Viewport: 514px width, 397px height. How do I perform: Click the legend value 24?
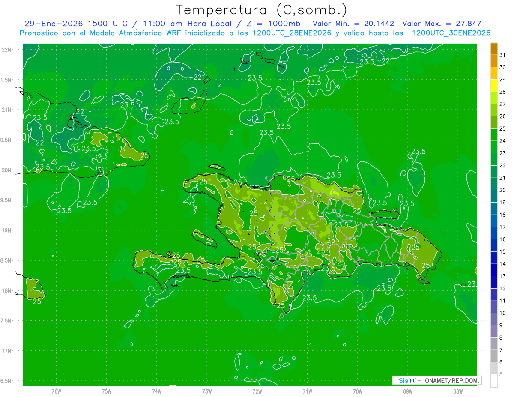point(502,141)
